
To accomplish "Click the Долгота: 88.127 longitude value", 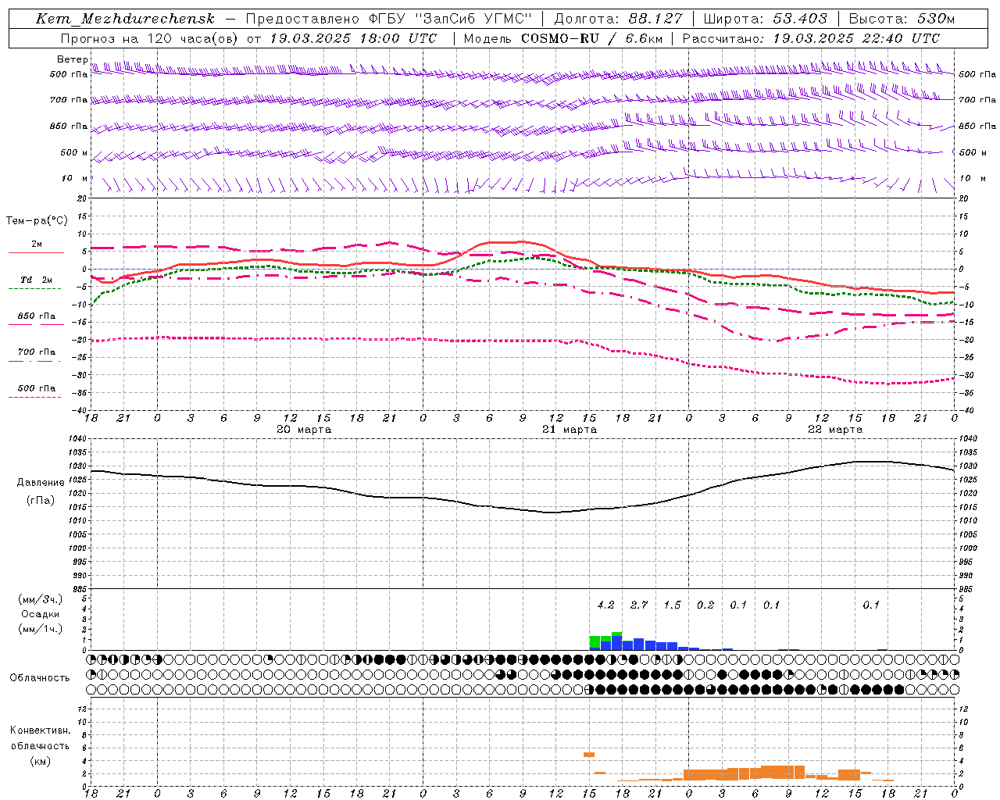I will pos(618,19).
